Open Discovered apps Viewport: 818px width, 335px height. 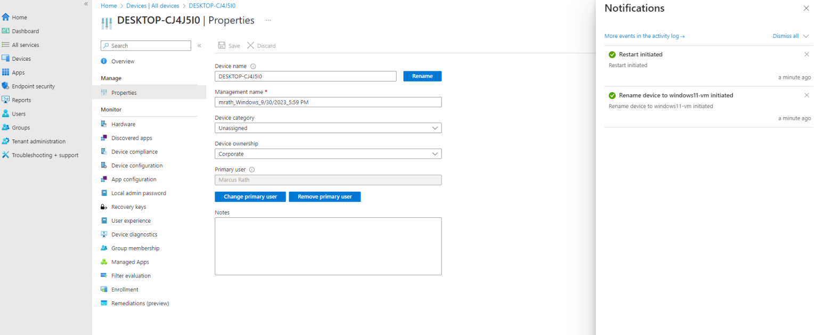(x=131, y=137)
